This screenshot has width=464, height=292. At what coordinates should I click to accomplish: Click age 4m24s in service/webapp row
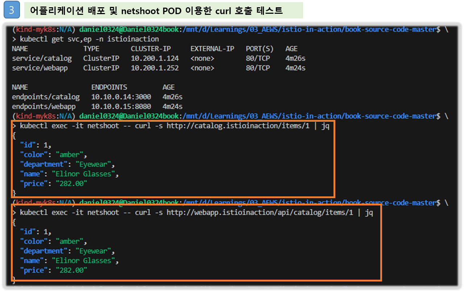pyautogui.click(x=295, y=68)
